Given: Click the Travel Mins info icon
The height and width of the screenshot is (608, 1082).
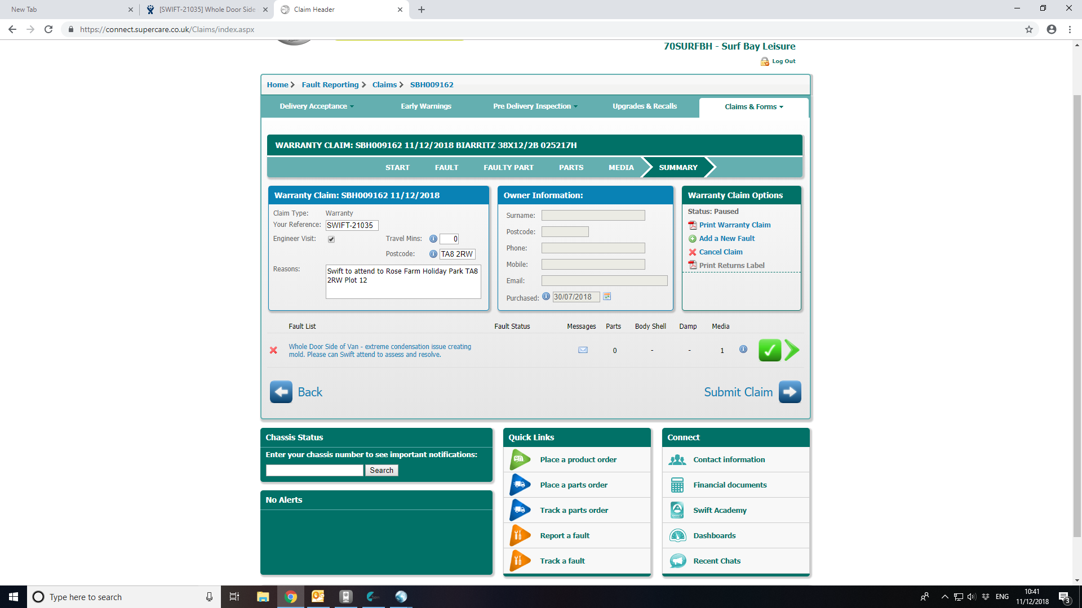Looking at the screenshot, I should [x=433, y=239].
